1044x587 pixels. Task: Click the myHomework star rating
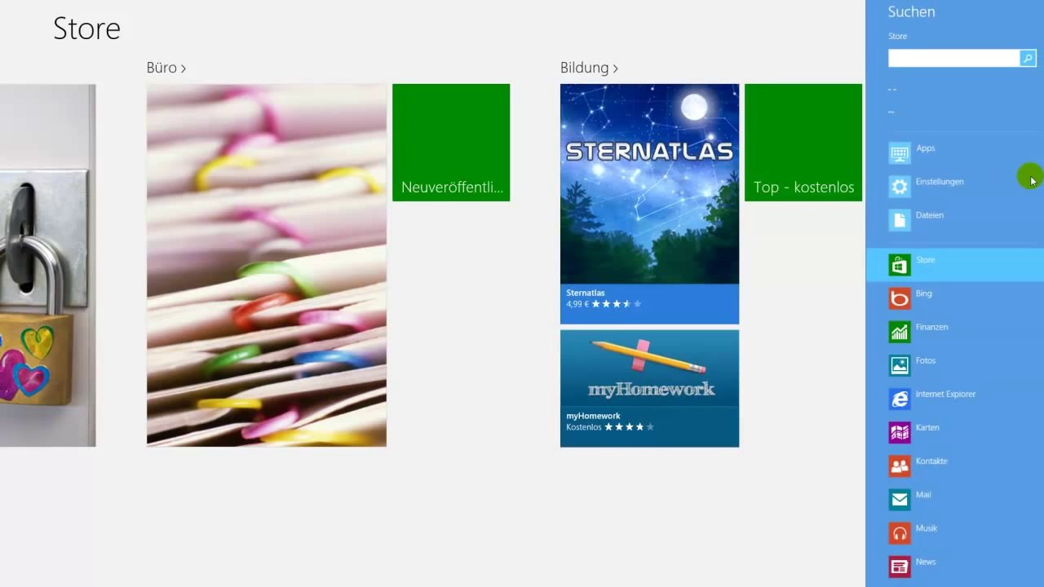[629, 427]
